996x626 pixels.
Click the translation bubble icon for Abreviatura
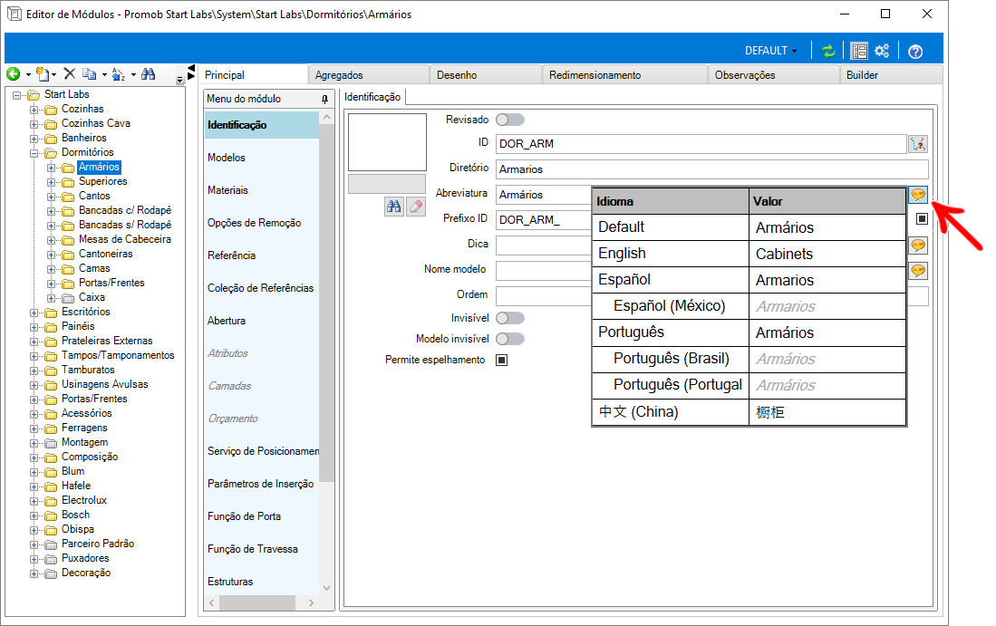pyautogui.click(x=918, y=194)
